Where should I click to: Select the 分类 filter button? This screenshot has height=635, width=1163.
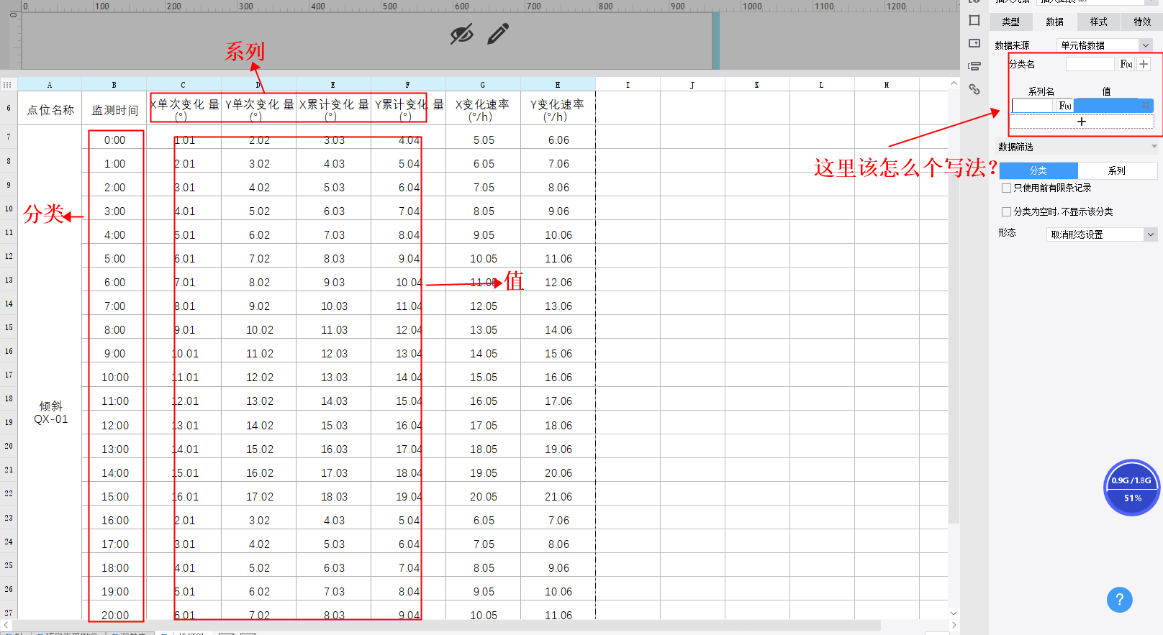(1038, 170)
